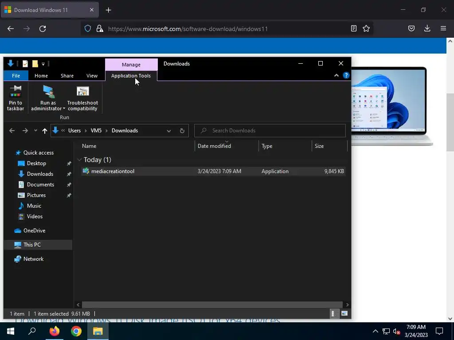Go back in File Explorer
This screenshot has height=340, width=454.
click(12, 131)
